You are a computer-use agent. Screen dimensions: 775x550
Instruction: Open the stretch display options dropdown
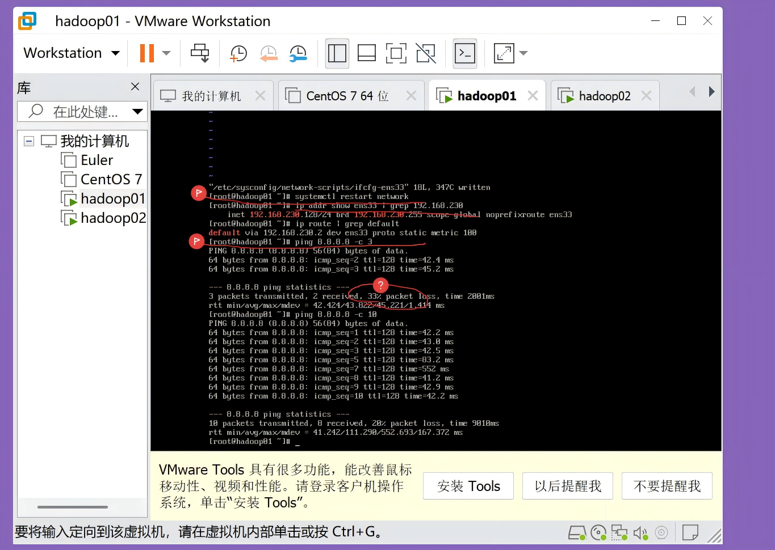pos(523,53)
